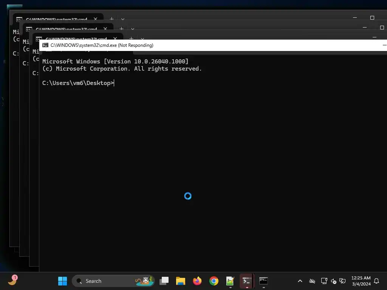Click the muted volume tray icon
Viewport: 387px width, 290px height.
point(333,281)
